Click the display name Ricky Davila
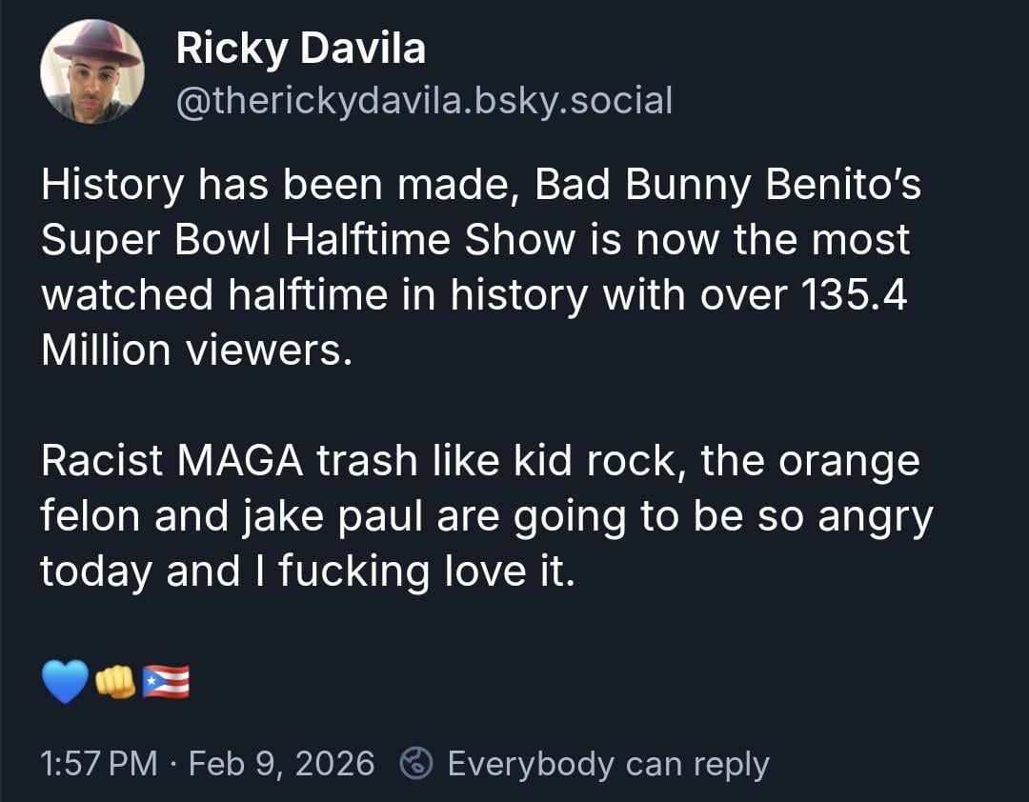 (x=300, y=50)
